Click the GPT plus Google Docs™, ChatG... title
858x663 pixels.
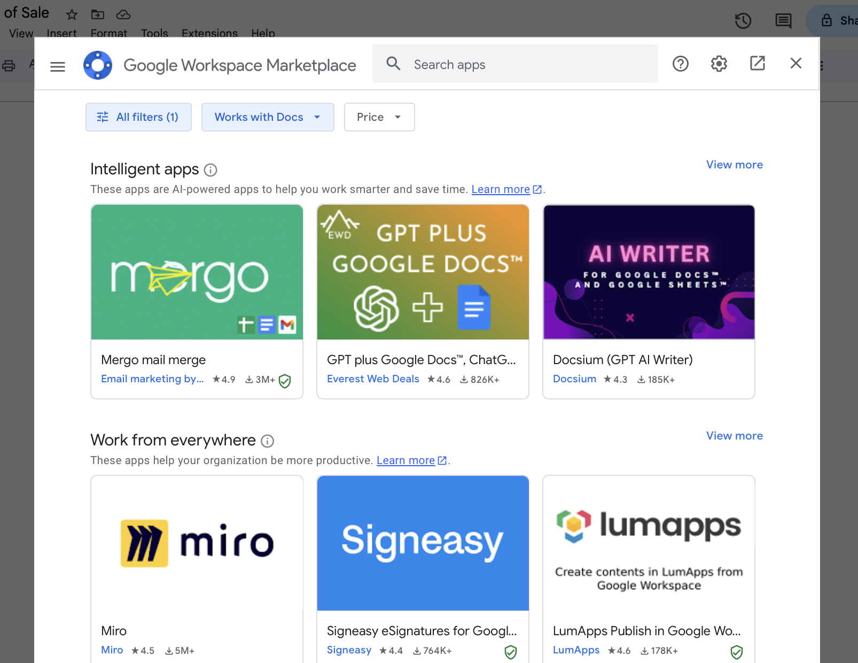tap(422, 360)
